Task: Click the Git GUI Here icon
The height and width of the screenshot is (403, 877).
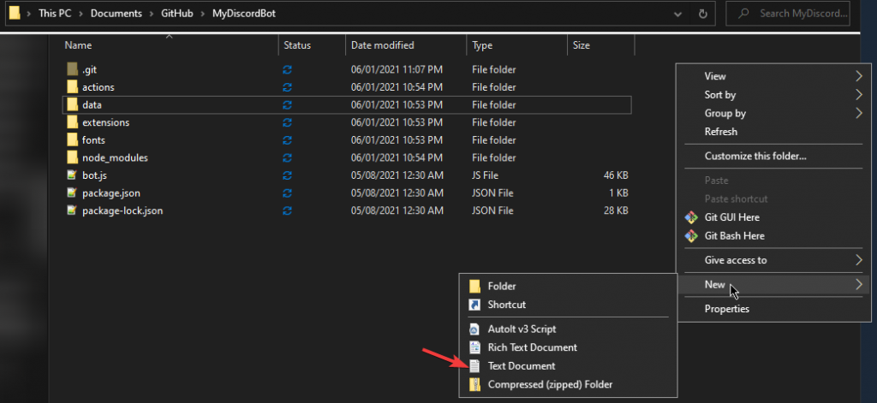Action: point(691,217)
